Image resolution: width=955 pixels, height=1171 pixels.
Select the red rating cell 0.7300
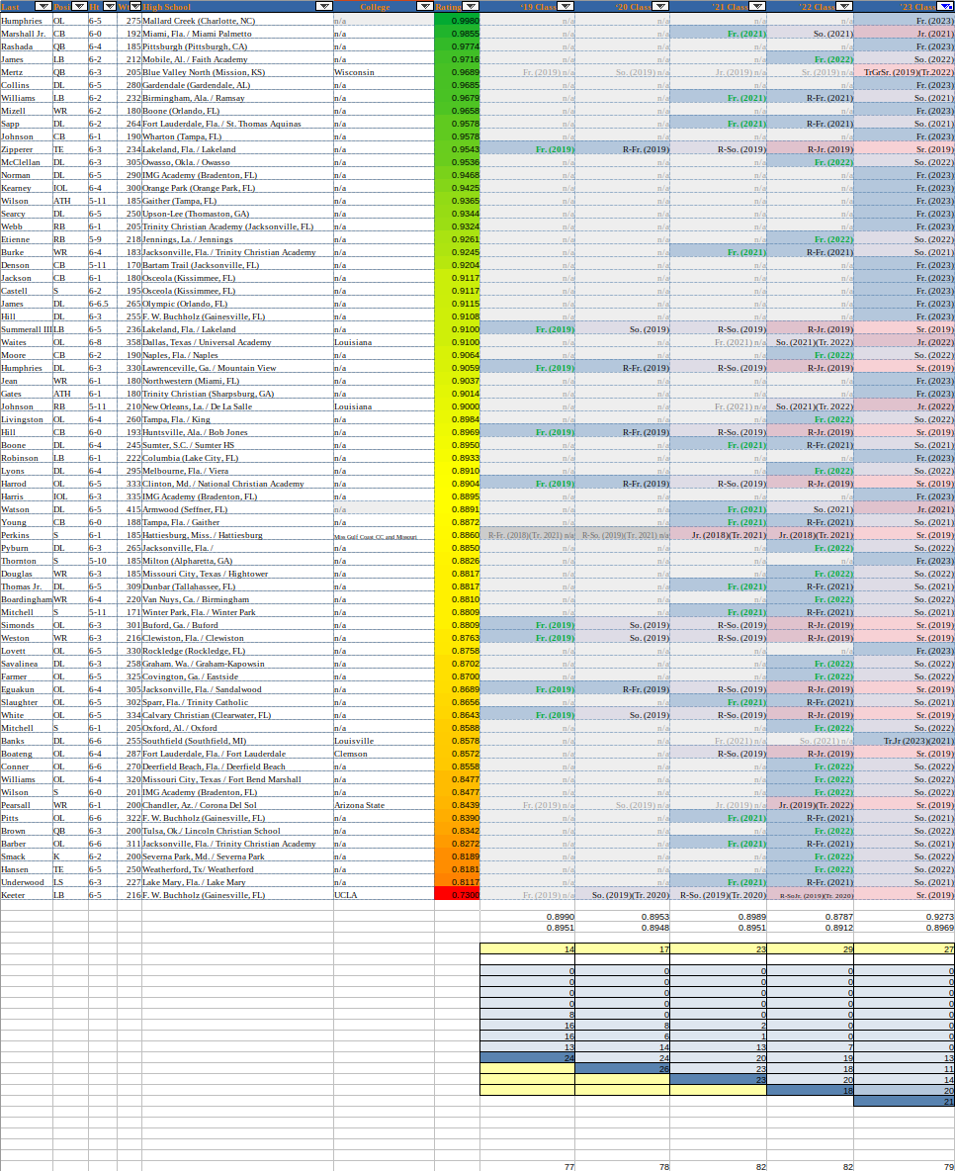457,895
